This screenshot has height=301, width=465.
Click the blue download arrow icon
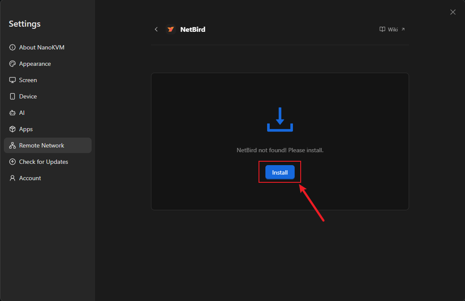(x=280, y=120)
